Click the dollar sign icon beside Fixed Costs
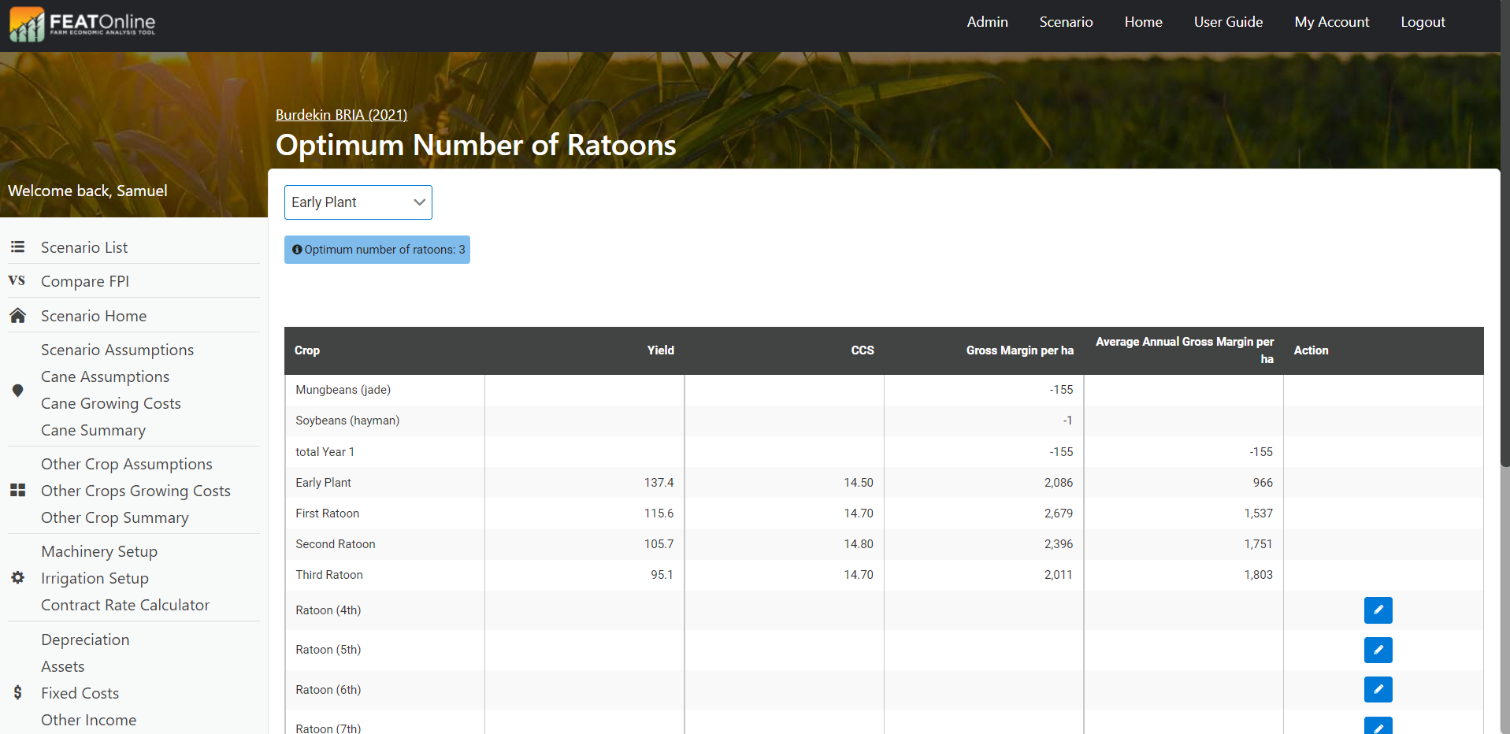This screenshot has height=734, width=1510. pos(17,693)
